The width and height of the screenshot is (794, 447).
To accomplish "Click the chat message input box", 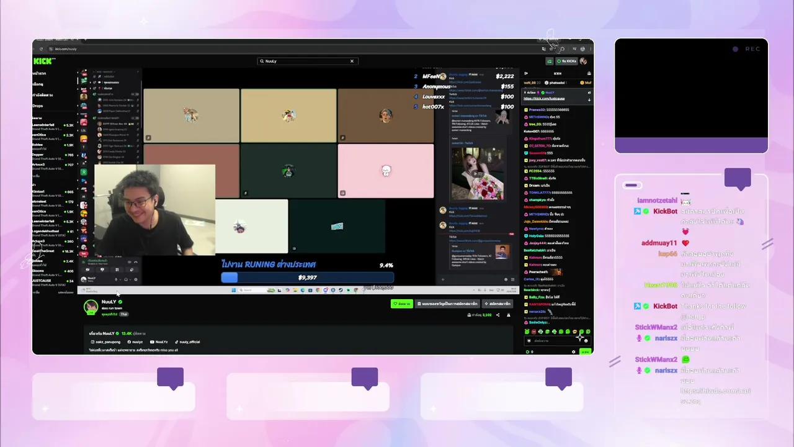I will [x=556, y=340].
